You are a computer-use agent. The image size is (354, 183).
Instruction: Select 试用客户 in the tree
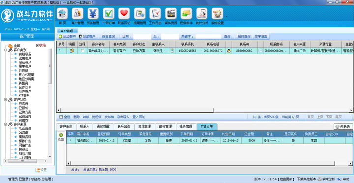click(25, 58)
